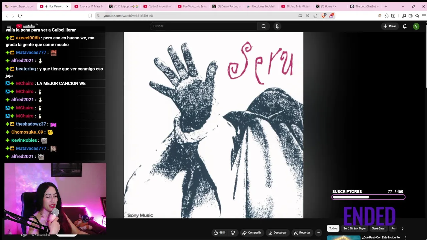The width and height of the screenshot is (427, 240).
Task: Switch to the 'El Libro Más Misterioso' tab
Action: click(x=296, y=6)
